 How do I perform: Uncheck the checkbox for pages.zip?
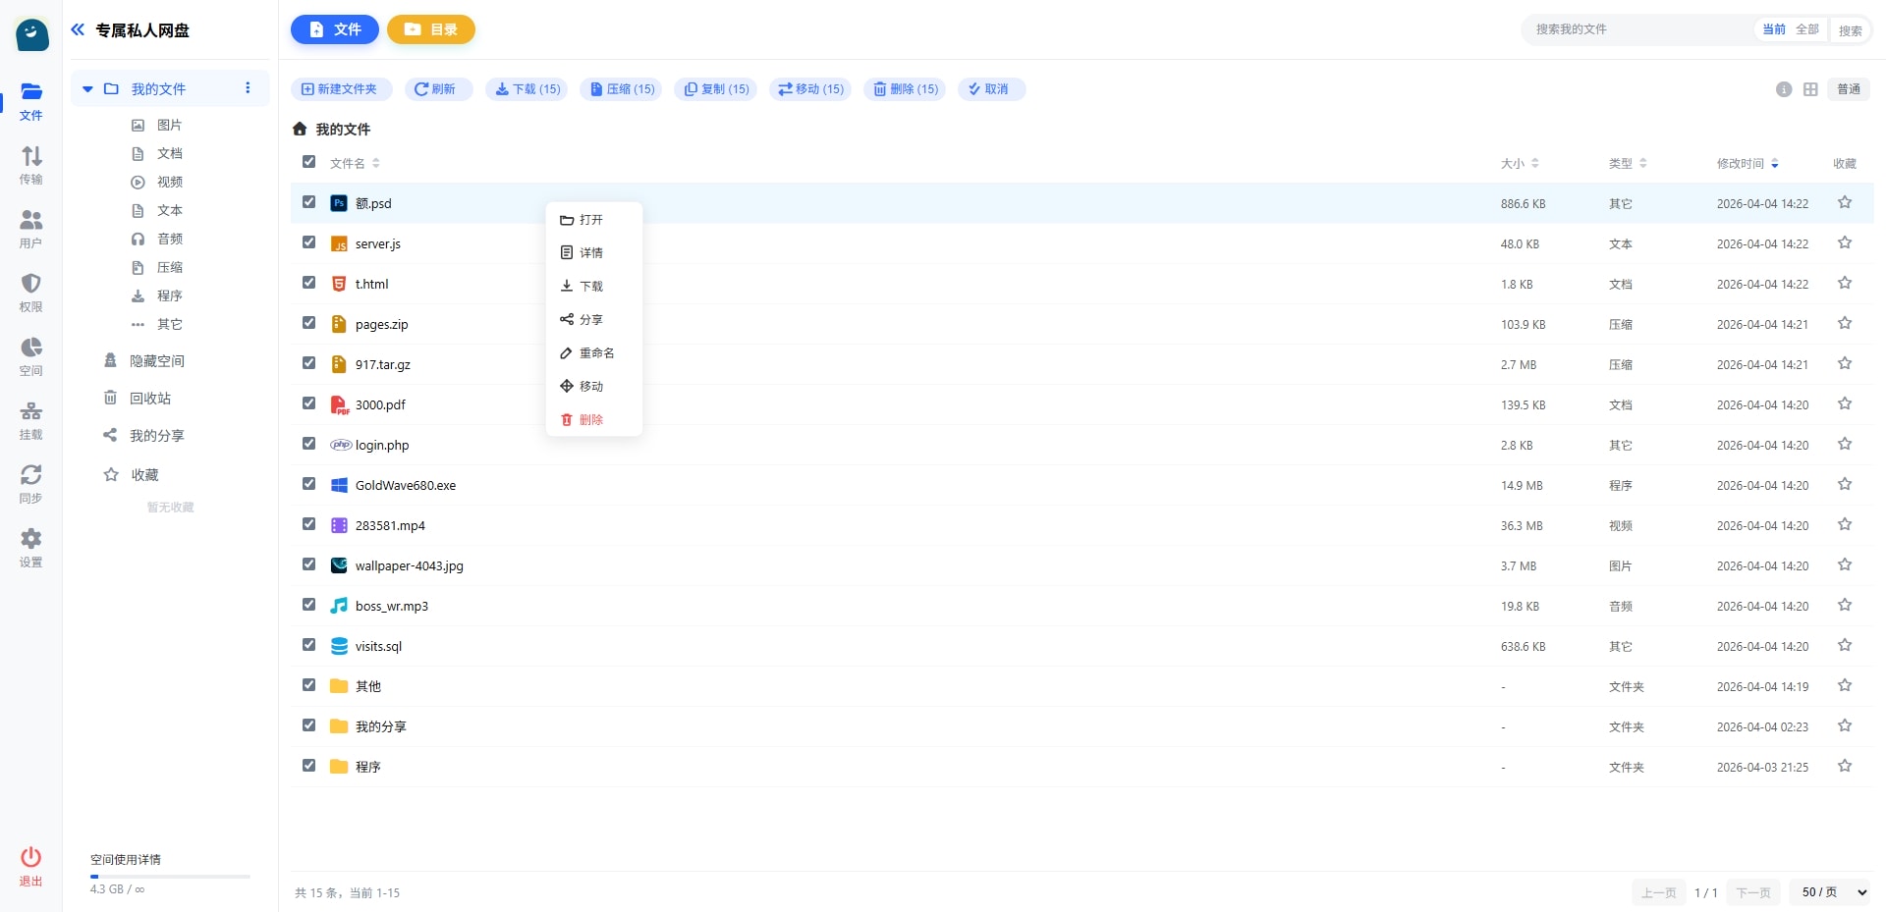click(309, 323)
